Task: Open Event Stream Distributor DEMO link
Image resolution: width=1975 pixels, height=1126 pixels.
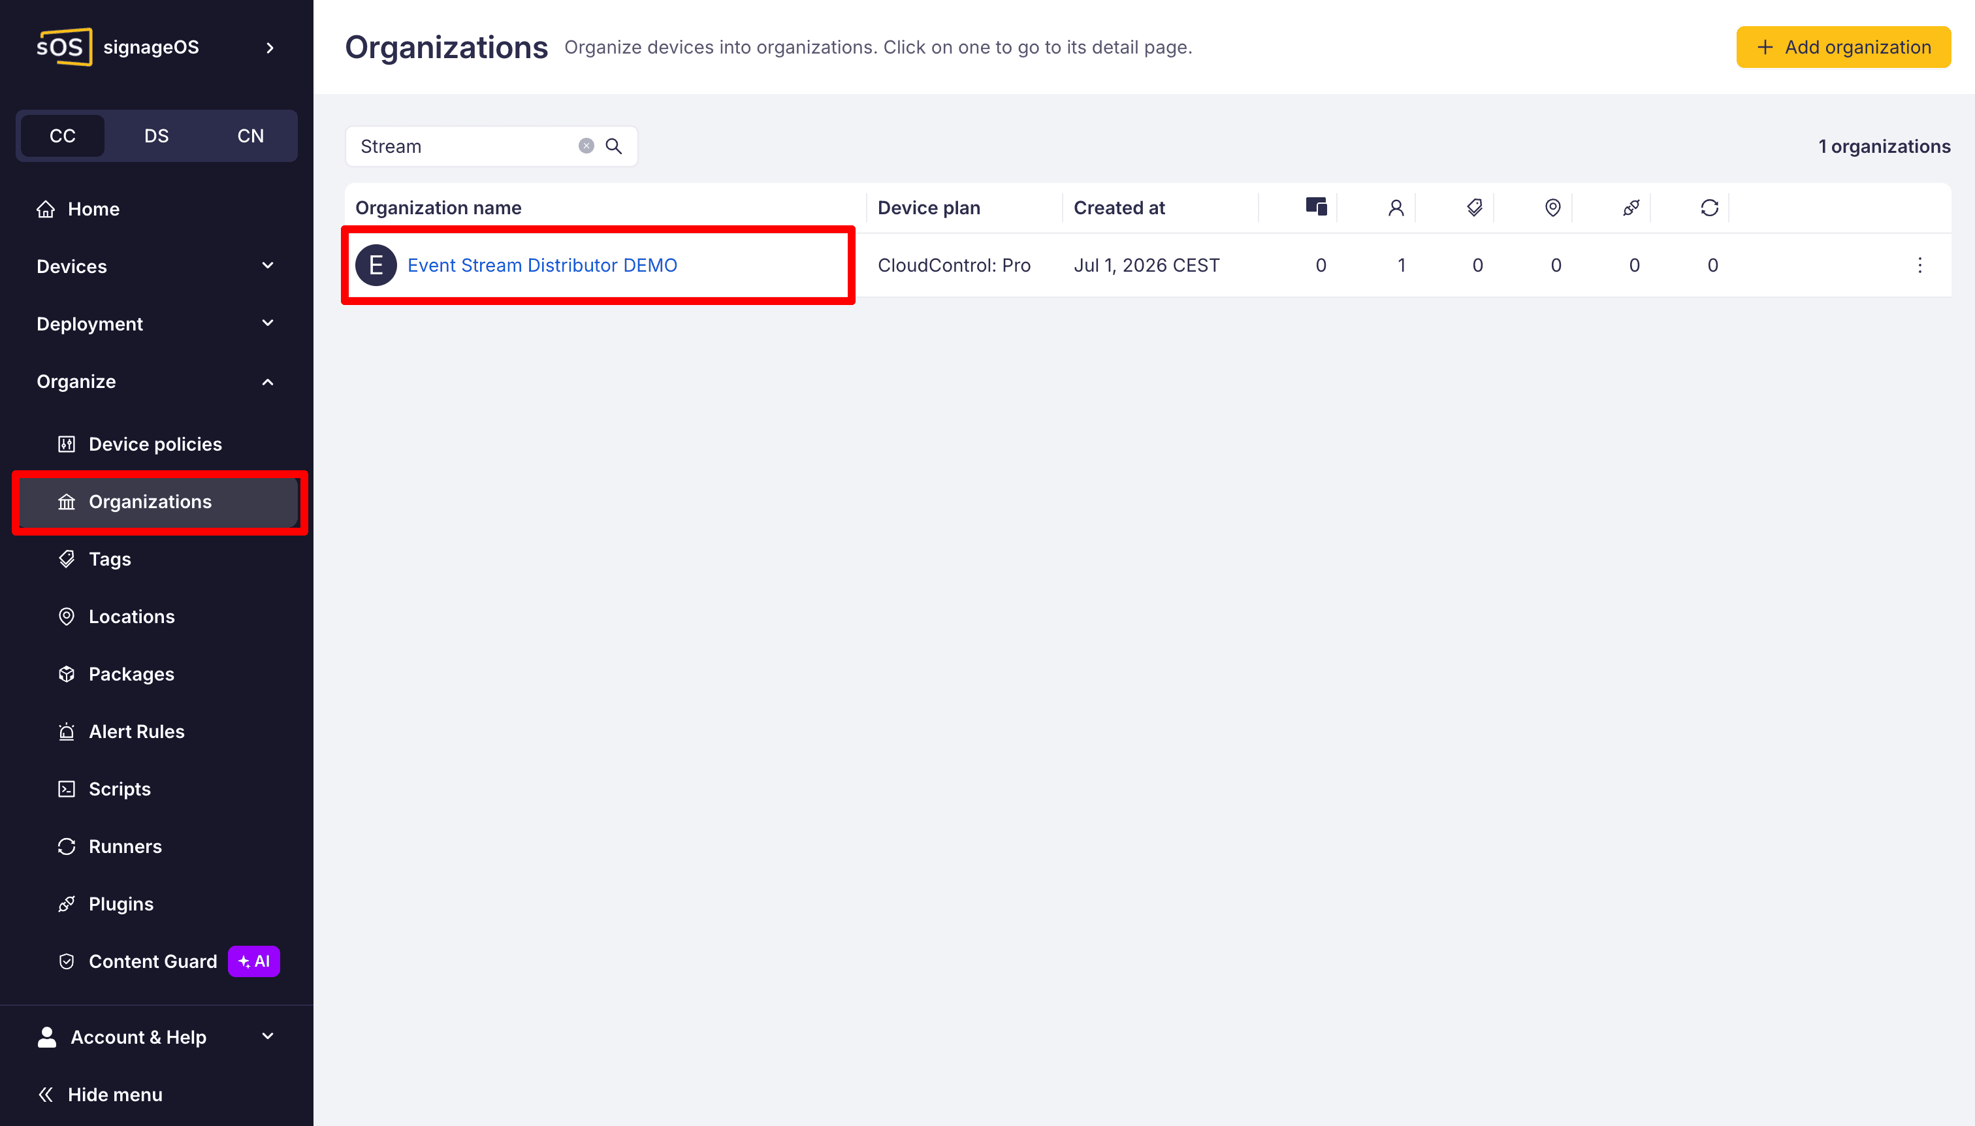Action: 542,265
